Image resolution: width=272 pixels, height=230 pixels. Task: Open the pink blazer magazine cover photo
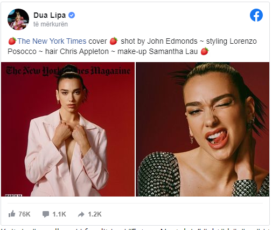(x=68, y=129)
